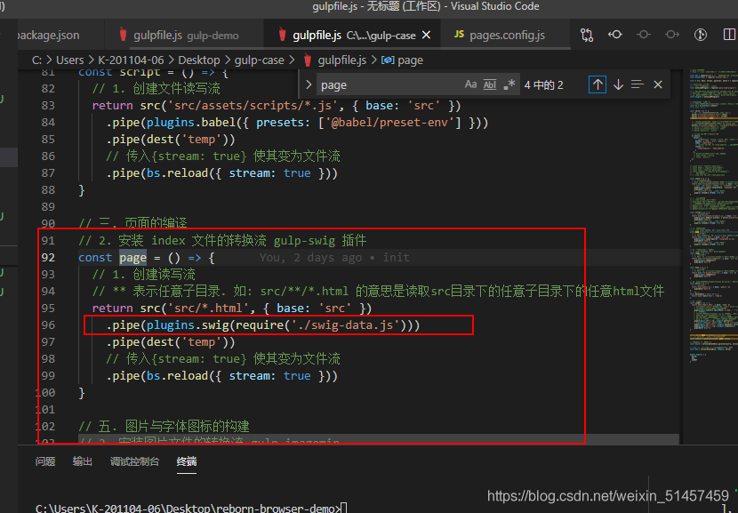Click the 'You, 2 days ago • init' blame annotation
Image resolution: width=738 pixels, height=513 pixels.
pyautogui.click(x=334, y=258)
